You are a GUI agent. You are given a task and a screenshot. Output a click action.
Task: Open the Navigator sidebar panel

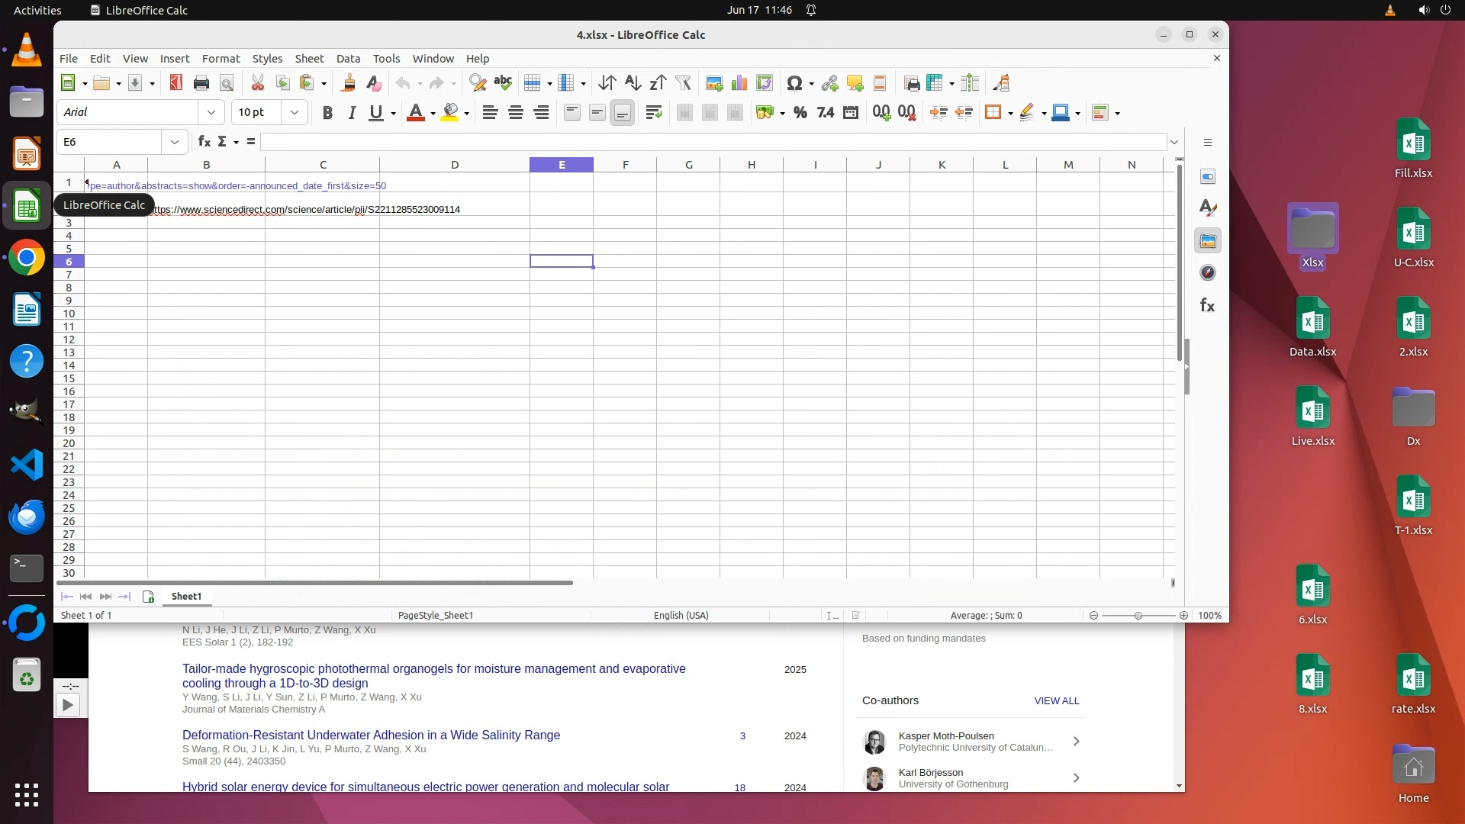click(1207, 273)
